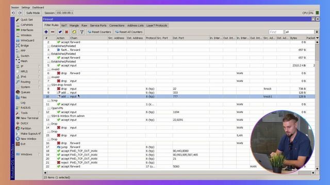Select rule 12 accept input port 1194
This screenshot has width=330, height=185.
point(179,112)
